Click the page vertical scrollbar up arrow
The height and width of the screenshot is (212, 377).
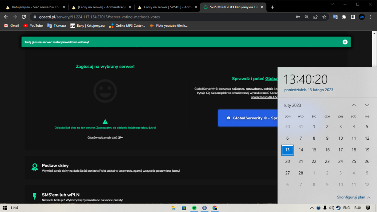click(374, 34)
